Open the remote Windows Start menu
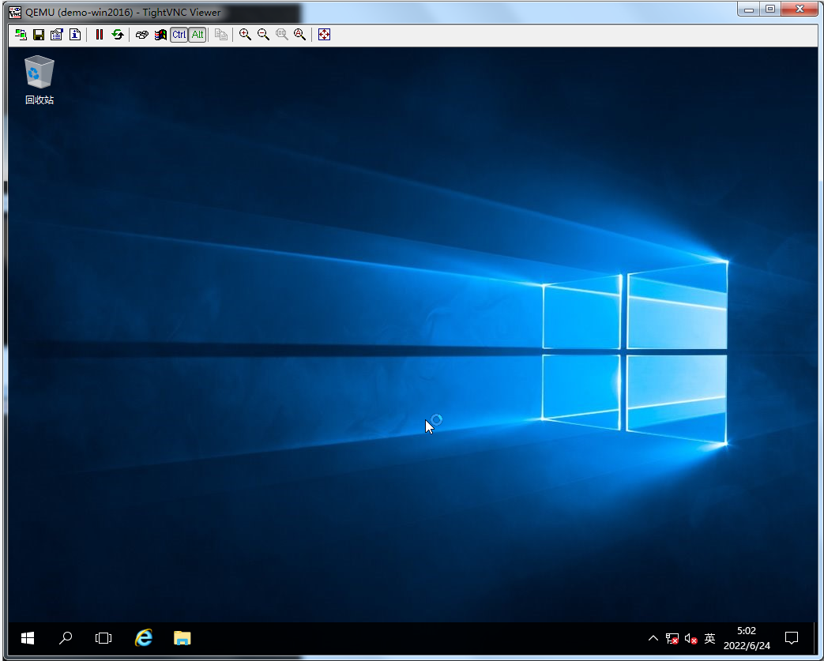824x661 pixels. click(x=28, y=638)
